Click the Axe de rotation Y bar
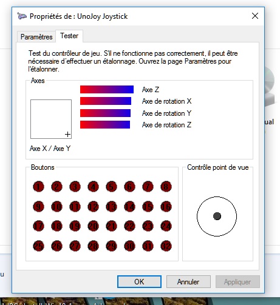The height and width of the screenshot is (305, 280). 105,113
